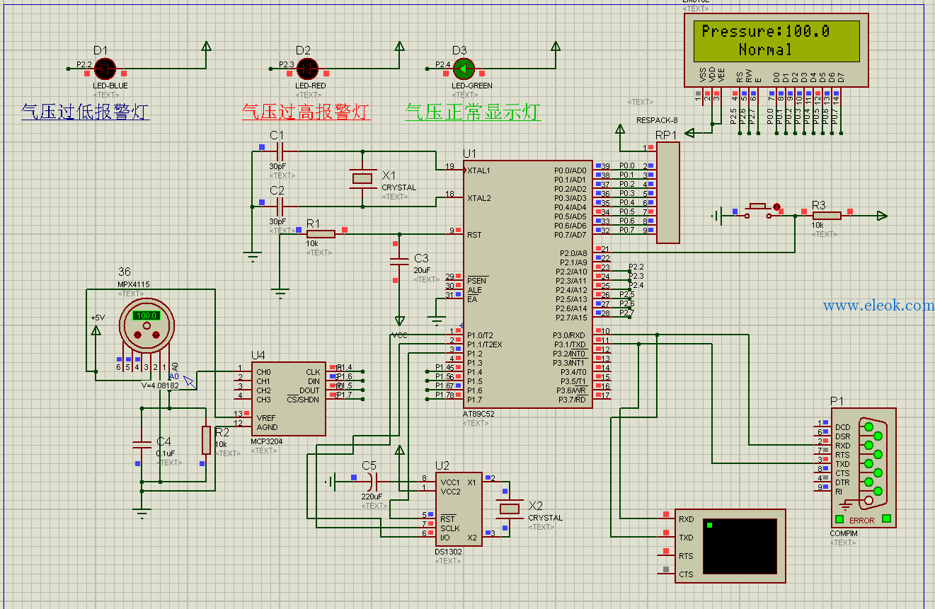This screenshot has height=609, width=935.
Task: Click the "P3.0/RXD" pin label on U1
Action: click(x=569, y=335)
